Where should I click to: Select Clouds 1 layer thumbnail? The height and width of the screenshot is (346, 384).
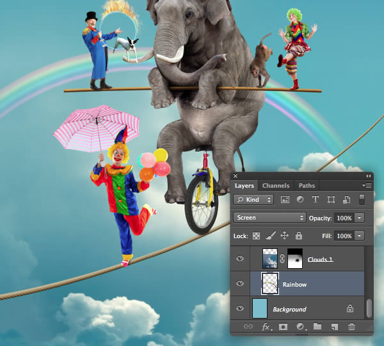(270, 259)
